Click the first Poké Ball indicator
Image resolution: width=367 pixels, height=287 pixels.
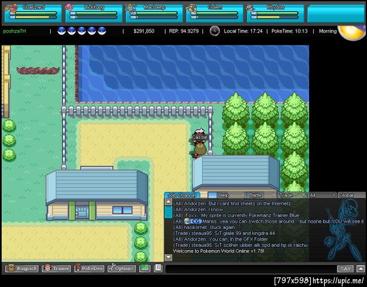[62, 31]
